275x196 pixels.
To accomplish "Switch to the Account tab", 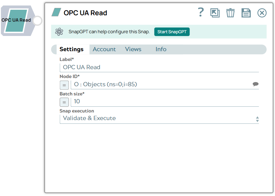I will [x=104, y=49].
